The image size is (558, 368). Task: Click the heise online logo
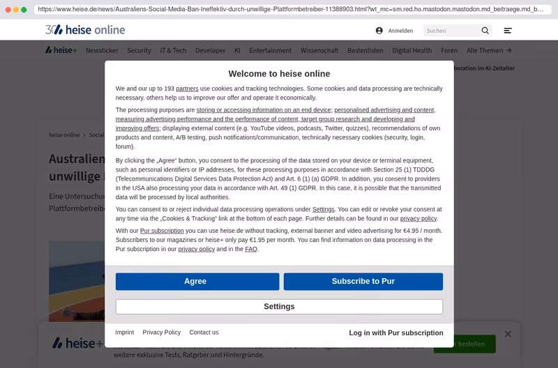[x=85, y=30]
